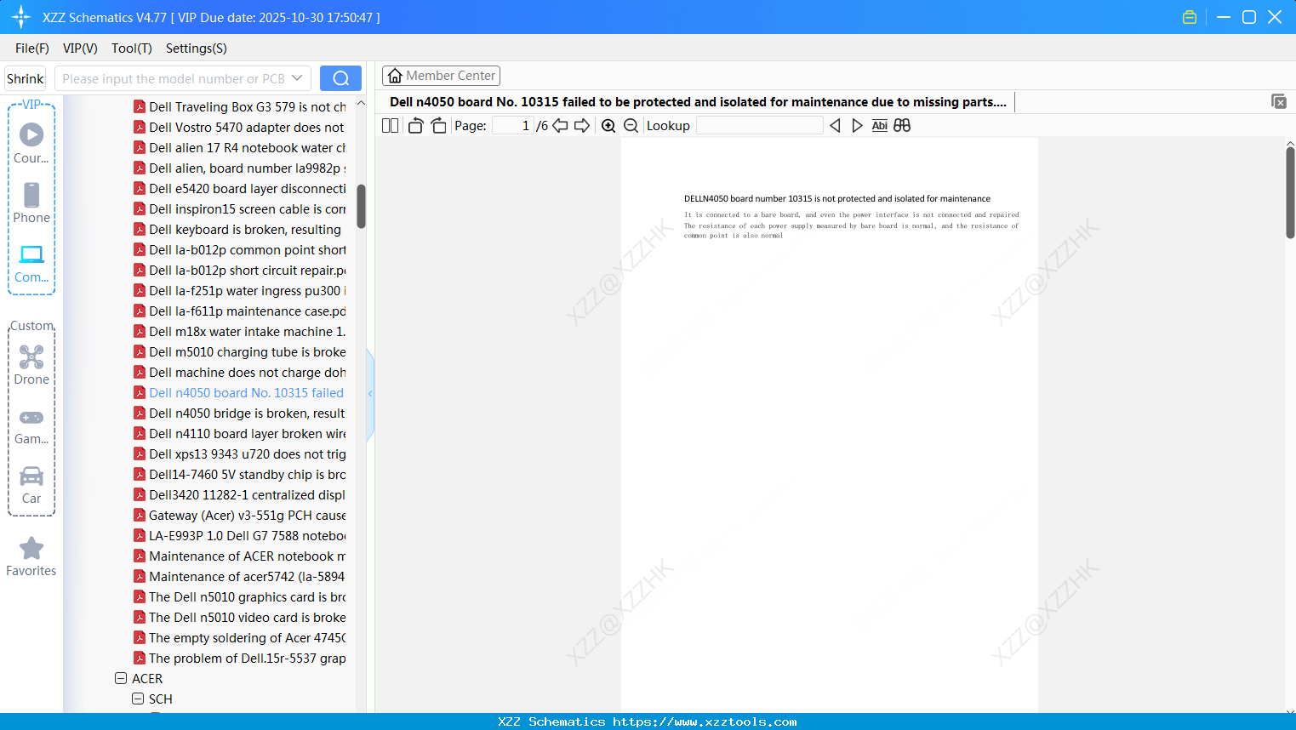Open 'Dell14-7460 5V standby chip' file
1296x730 pixels.
(x=239, y=475)
